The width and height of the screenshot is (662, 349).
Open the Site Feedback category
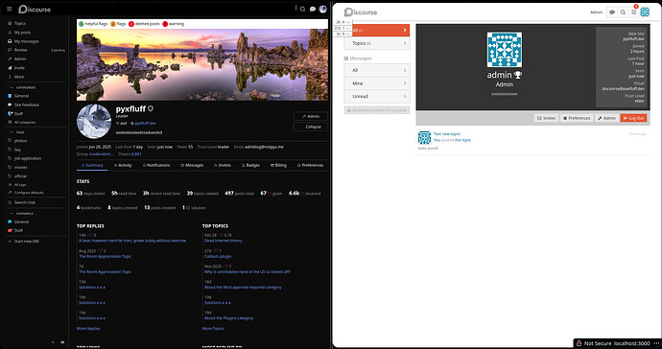(x=27, y=105)
